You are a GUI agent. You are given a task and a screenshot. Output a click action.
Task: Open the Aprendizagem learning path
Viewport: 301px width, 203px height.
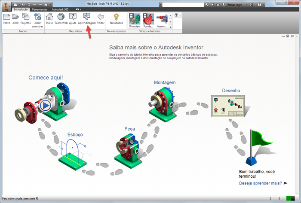[x=87, y=19]
